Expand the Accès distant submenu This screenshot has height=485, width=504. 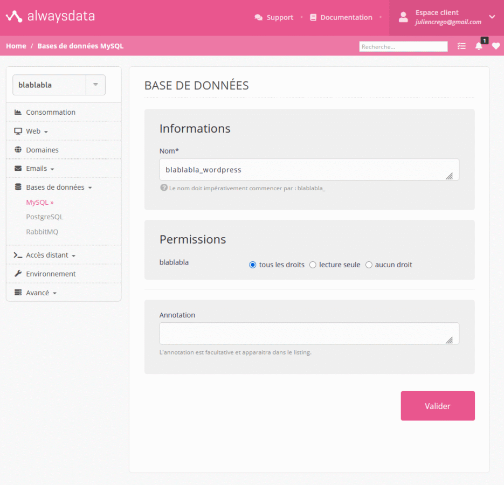74,256
